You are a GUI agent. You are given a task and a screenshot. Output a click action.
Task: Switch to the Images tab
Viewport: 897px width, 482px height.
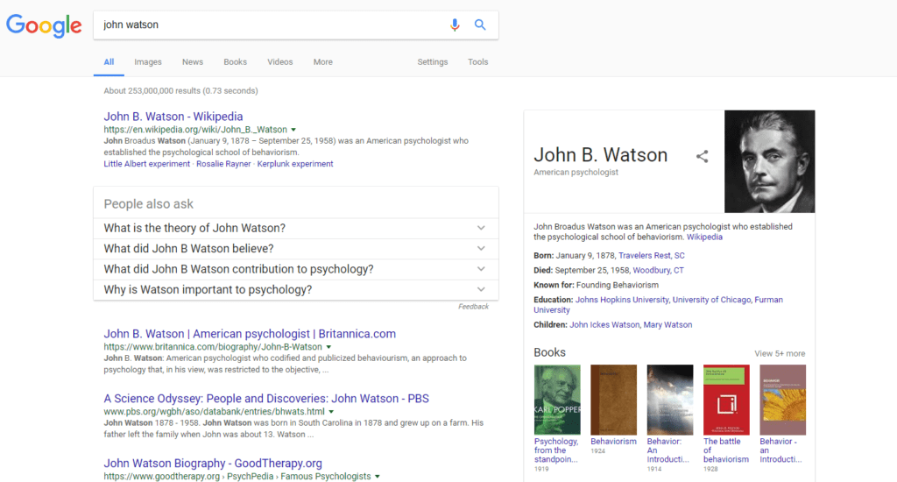click(148, 62)
